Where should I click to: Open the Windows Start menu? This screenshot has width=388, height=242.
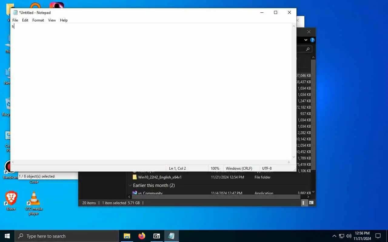tap(7, 236)
